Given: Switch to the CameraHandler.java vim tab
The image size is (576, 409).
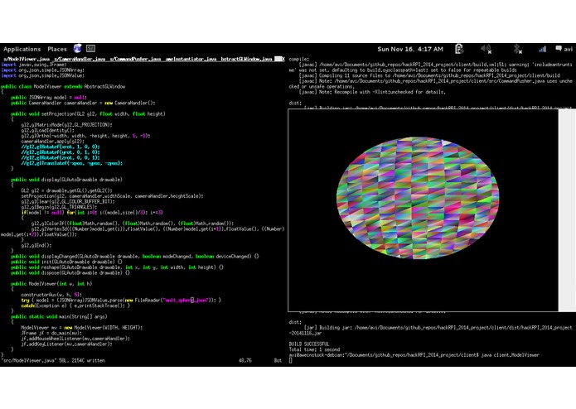Looking at the screenshot, I should [x=80, y=59].
